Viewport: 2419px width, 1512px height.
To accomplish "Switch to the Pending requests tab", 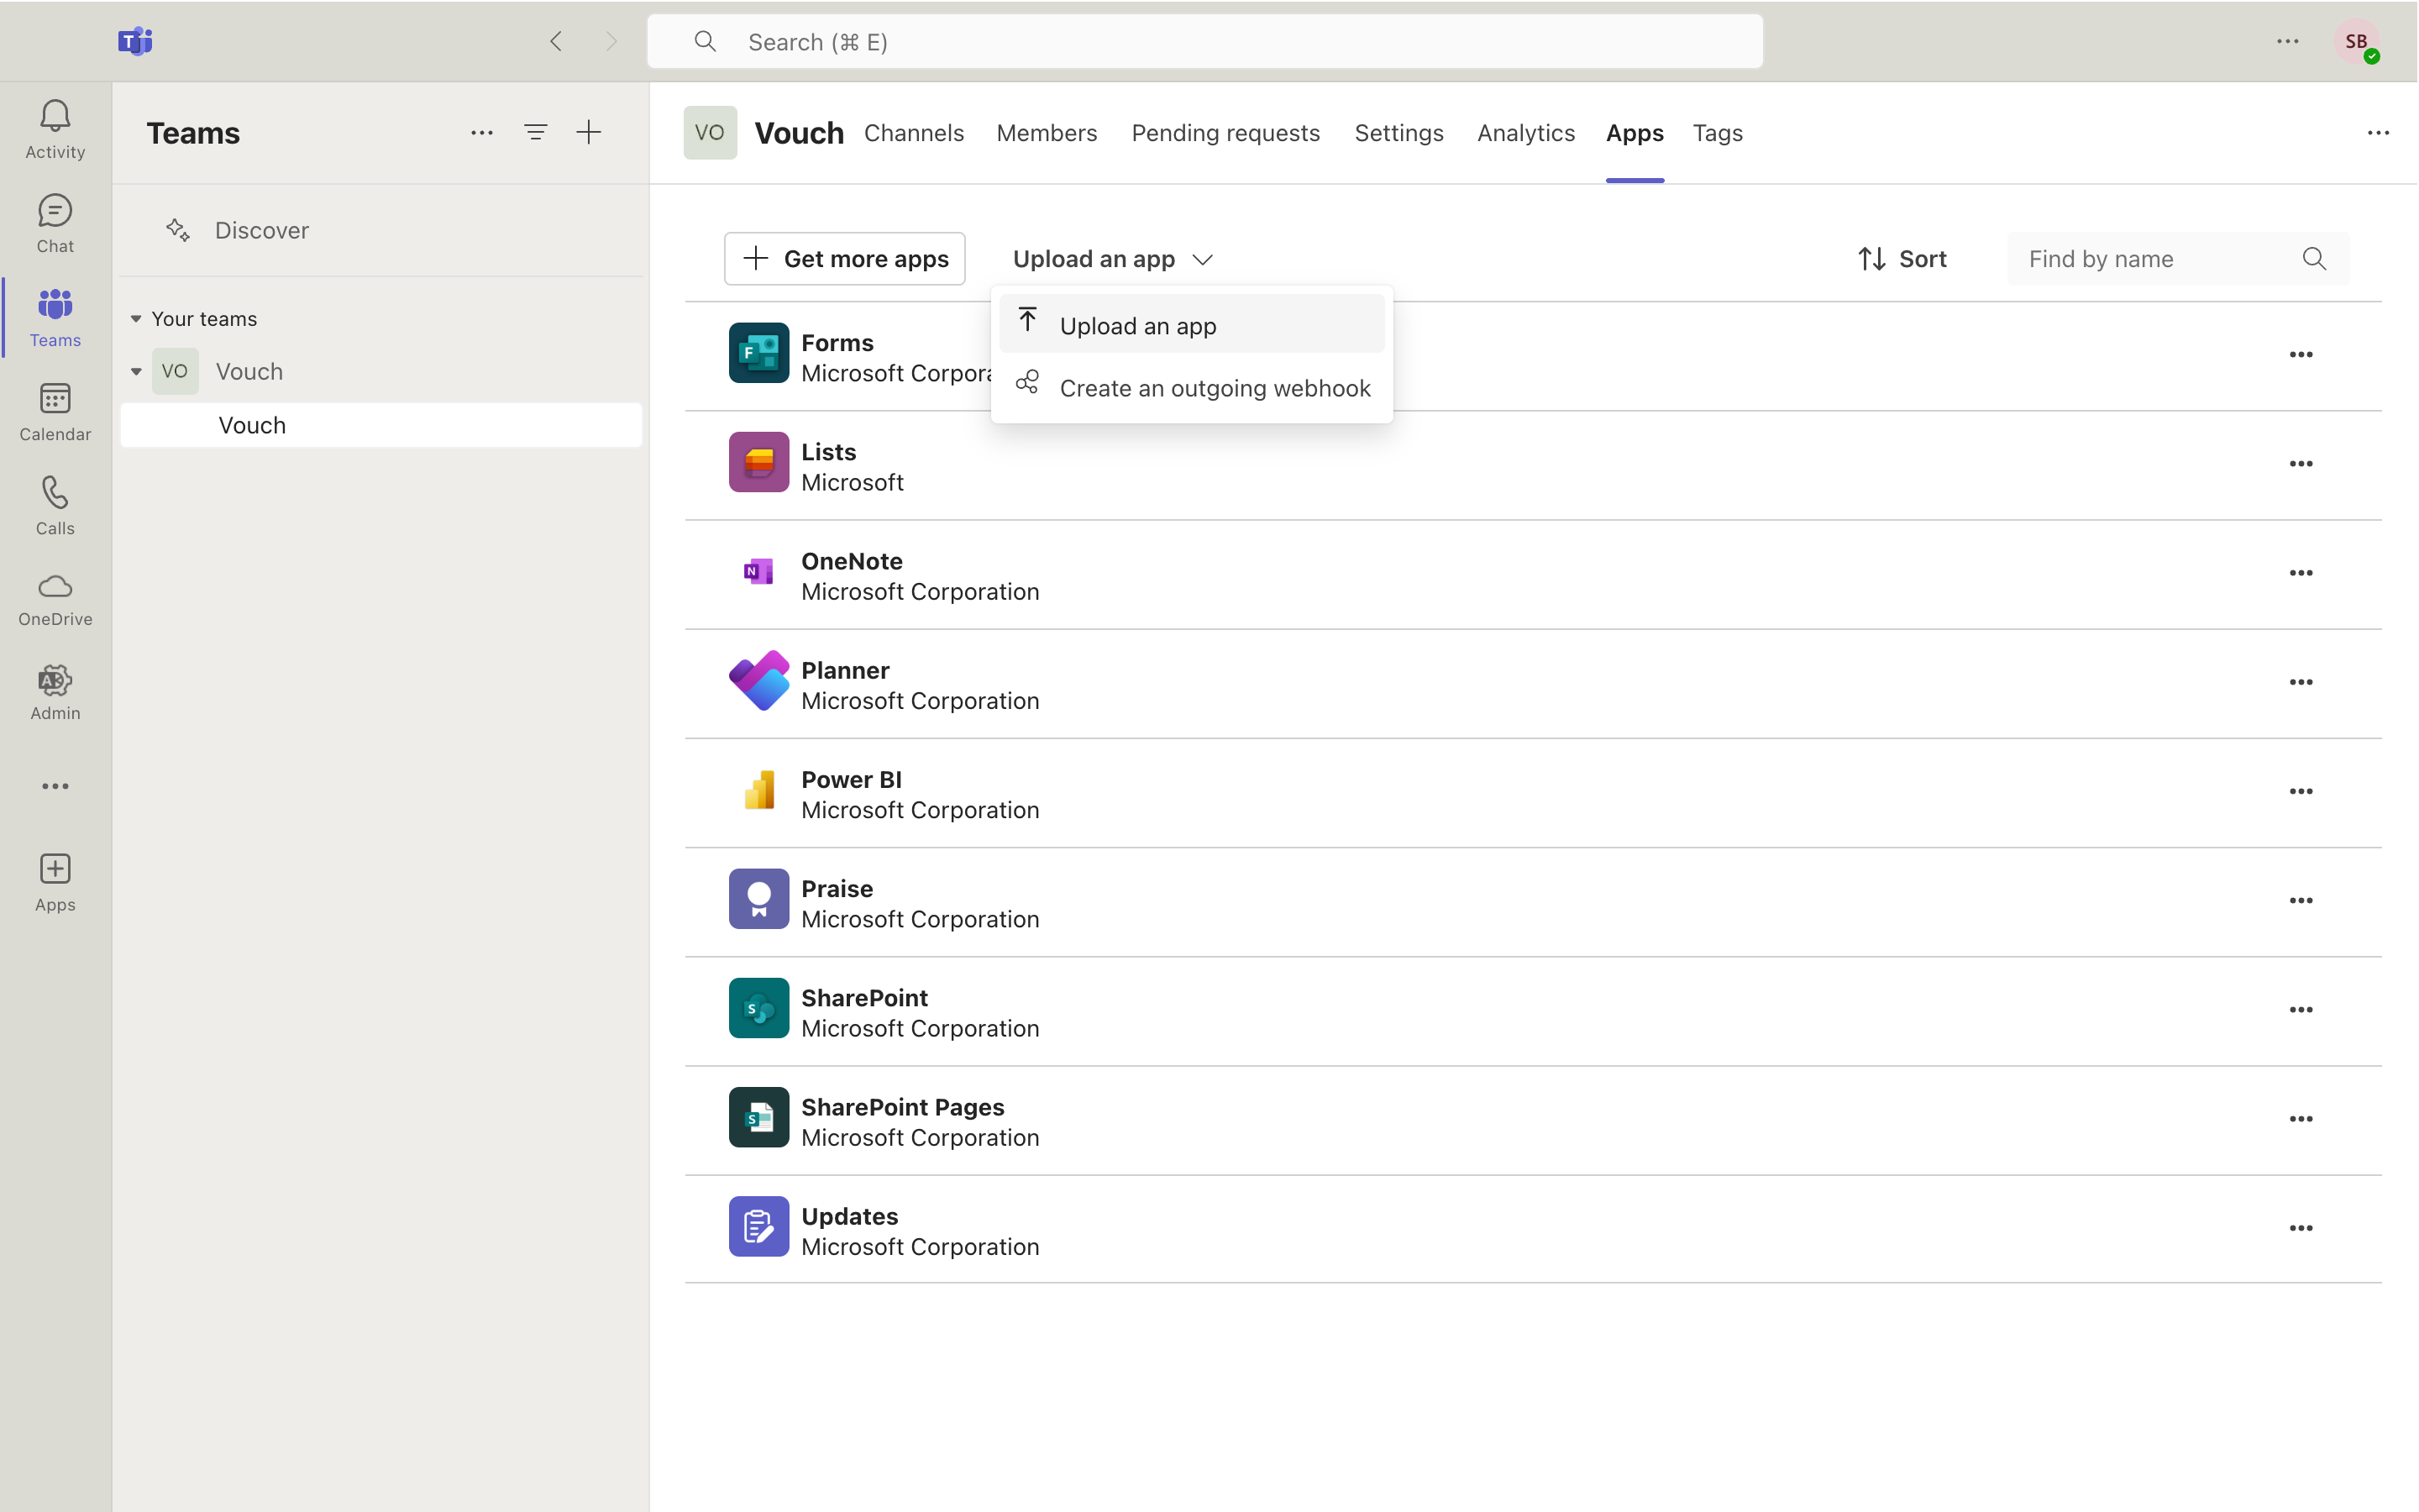I will point(1225,133).
